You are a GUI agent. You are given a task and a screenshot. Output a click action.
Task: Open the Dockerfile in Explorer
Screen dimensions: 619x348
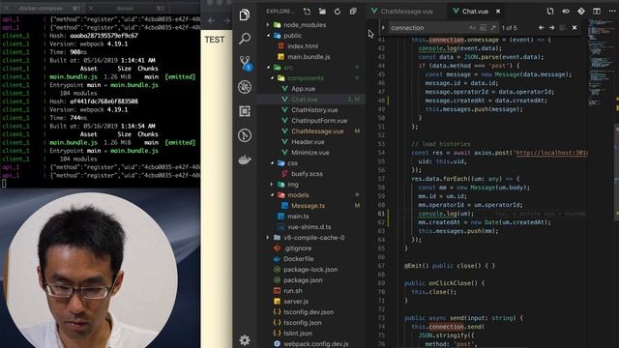[x=299, y=259]
